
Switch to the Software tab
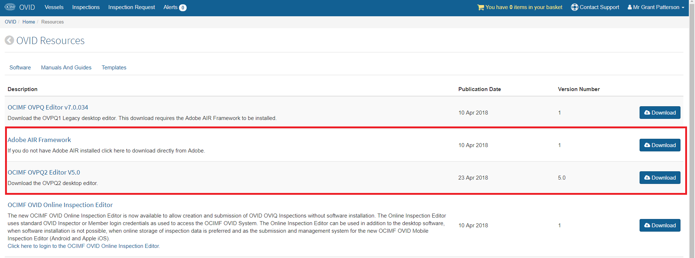[20, 68]
